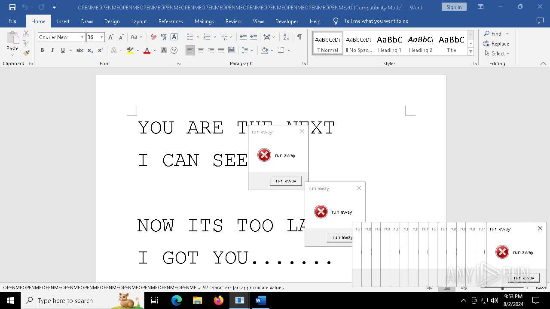This screenshot has width=550, height=309.
Task: Open the File menu
Action: pos(12,21)
